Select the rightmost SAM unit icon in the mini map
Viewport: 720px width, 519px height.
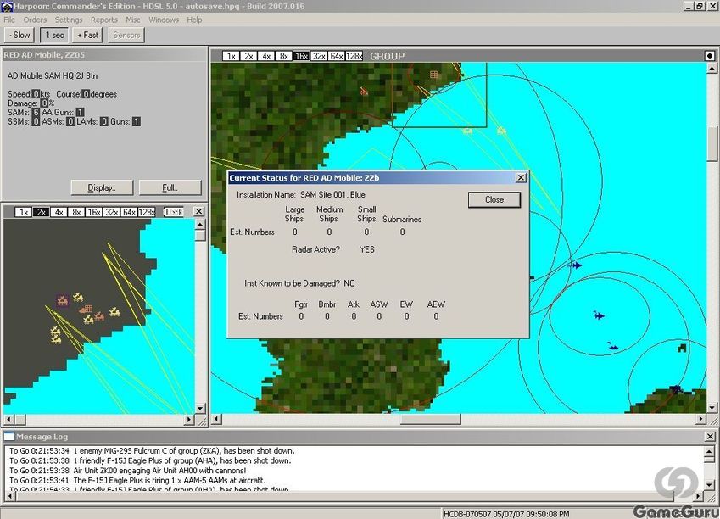click(x=114, y=312)
